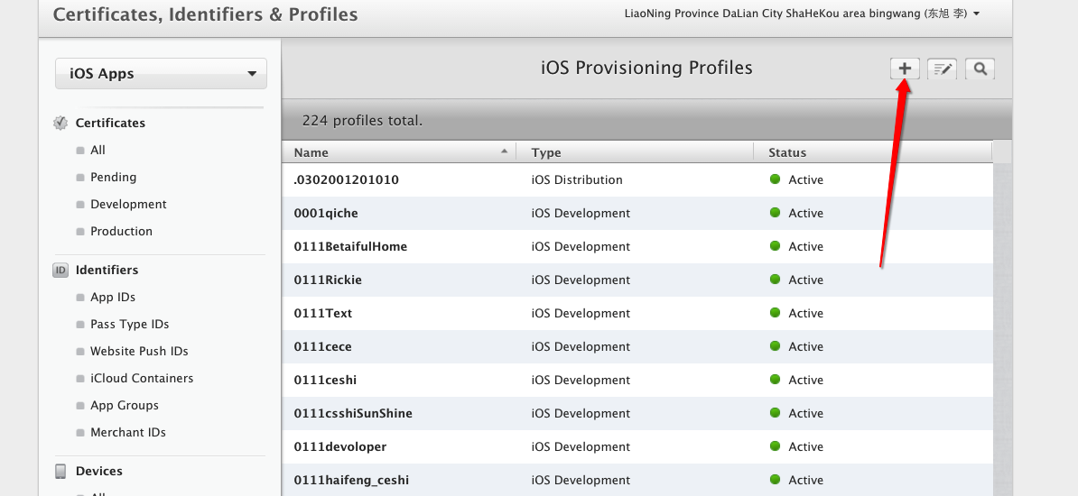The width and height of the screenshot is (1078, 496).
Task: Click Active status of 0001qiche row
Action: coord(805,213)
